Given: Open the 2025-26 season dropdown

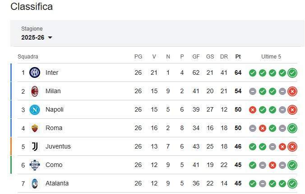Looking at the screenshot, I should (x=37, y=37).
